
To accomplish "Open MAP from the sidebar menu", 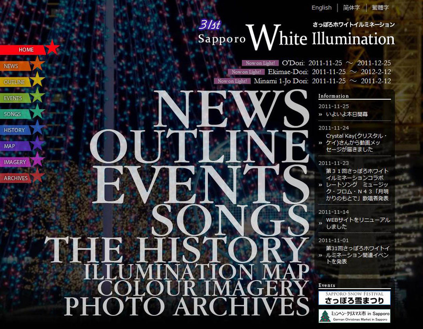I will click(x=15, y=146).
